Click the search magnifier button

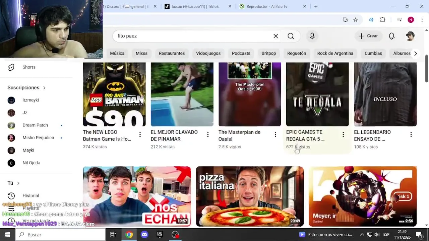click(x=291, y=36)
